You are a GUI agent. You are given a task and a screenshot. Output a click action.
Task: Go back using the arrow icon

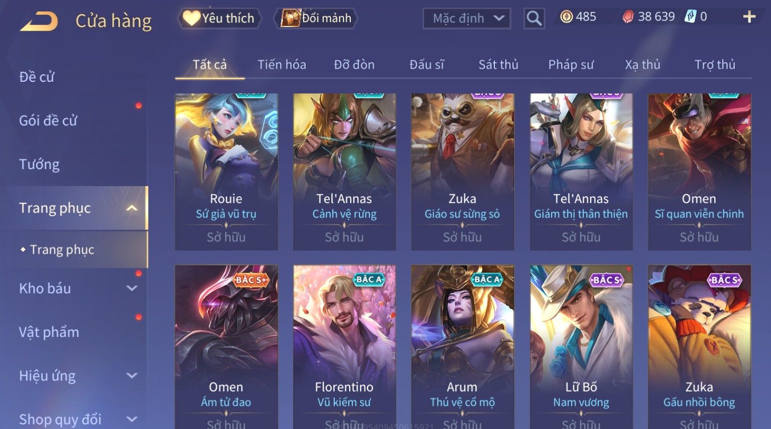tap(39, 21)
